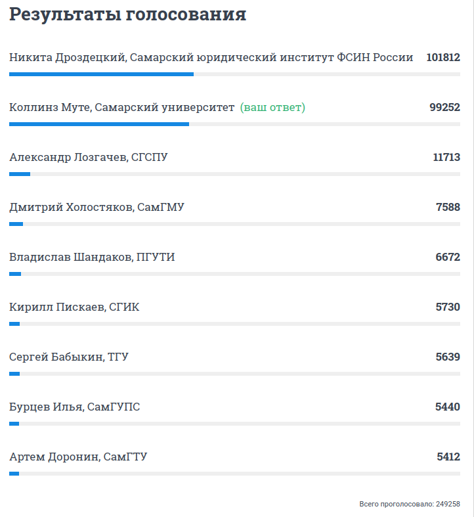
Task: Select Дмитрий Холостяков, СамГМУ option
Action: pyautogui.click(x=97, y=208)
